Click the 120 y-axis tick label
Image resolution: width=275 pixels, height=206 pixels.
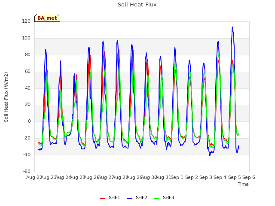coord(26,21)
